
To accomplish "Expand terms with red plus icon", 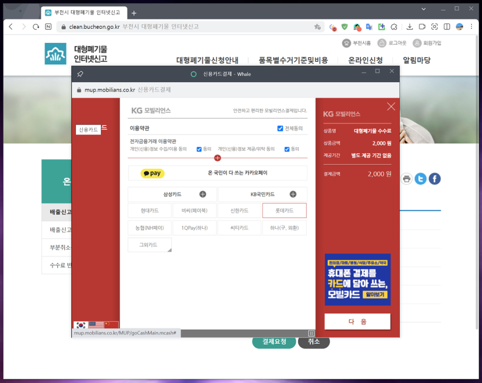I will (218, 158).
